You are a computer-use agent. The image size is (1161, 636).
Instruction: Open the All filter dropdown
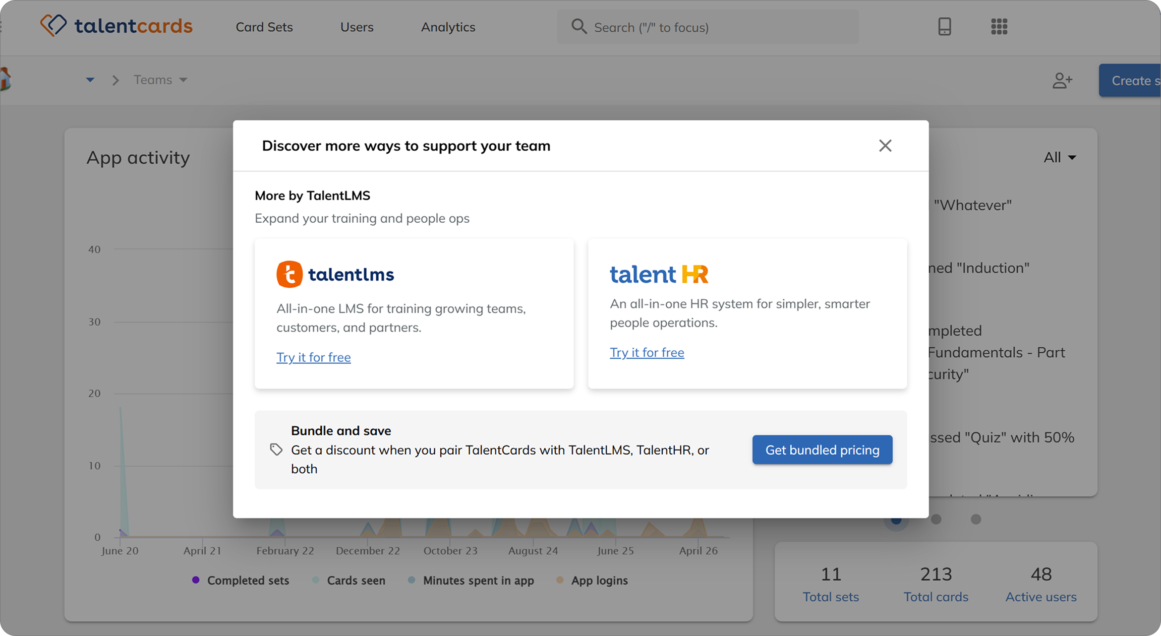(1060, 158)
